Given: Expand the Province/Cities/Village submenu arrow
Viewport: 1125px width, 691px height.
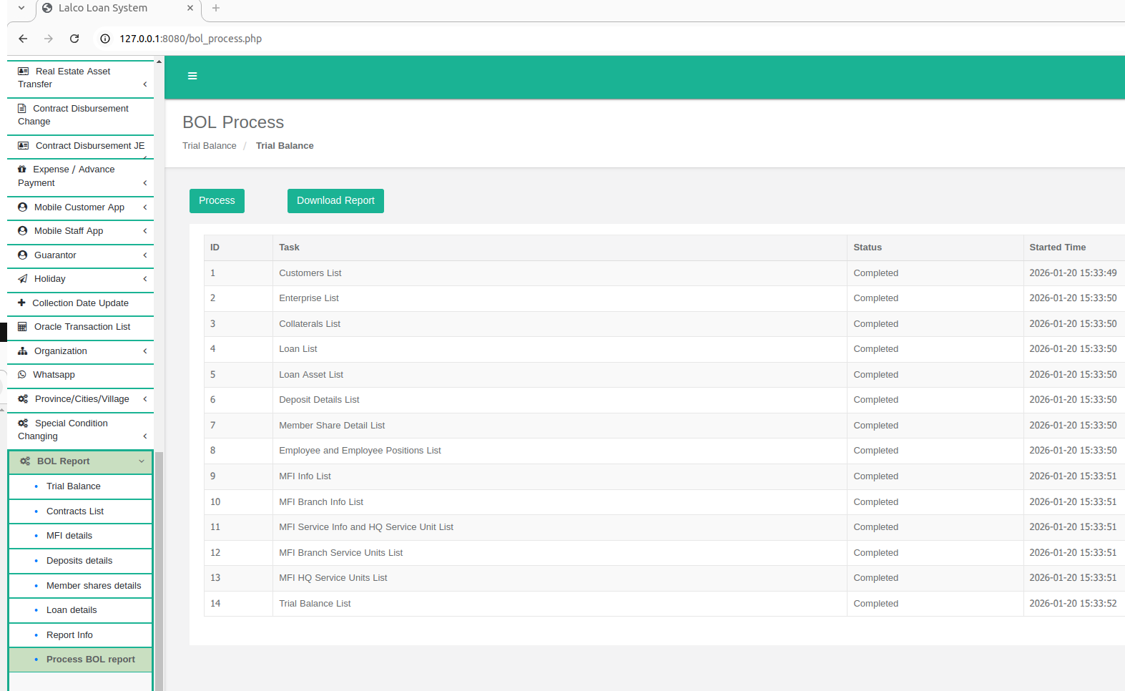Looking at the screenshot, I should 144,399.
